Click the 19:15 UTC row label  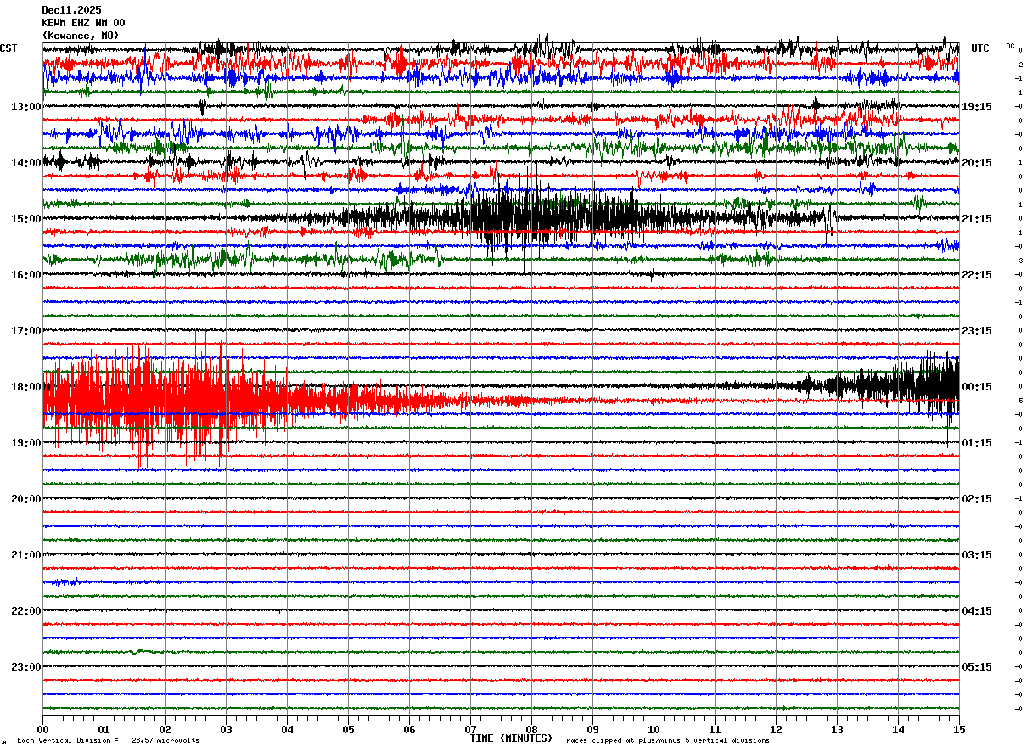pos(977,107)
